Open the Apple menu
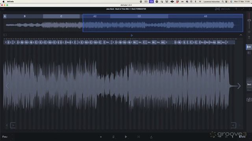This screenshot has height=141, width=252. [x=4, y=2]
